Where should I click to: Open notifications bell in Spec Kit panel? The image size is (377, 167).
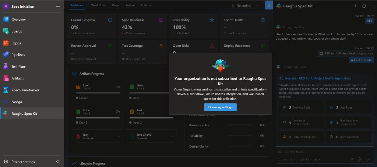(x=364, y=6)
